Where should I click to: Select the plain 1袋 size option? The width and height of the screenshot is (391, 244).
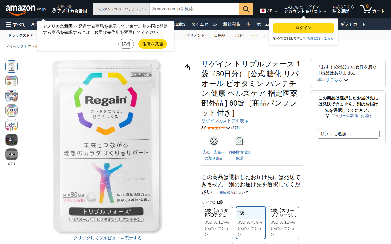click(251, 223)
